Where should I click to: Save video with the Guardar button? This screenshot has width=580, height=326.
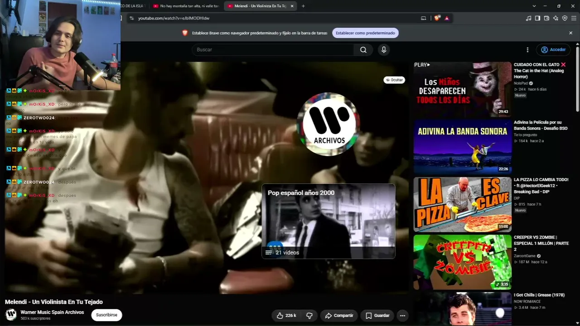coord(377,316)
